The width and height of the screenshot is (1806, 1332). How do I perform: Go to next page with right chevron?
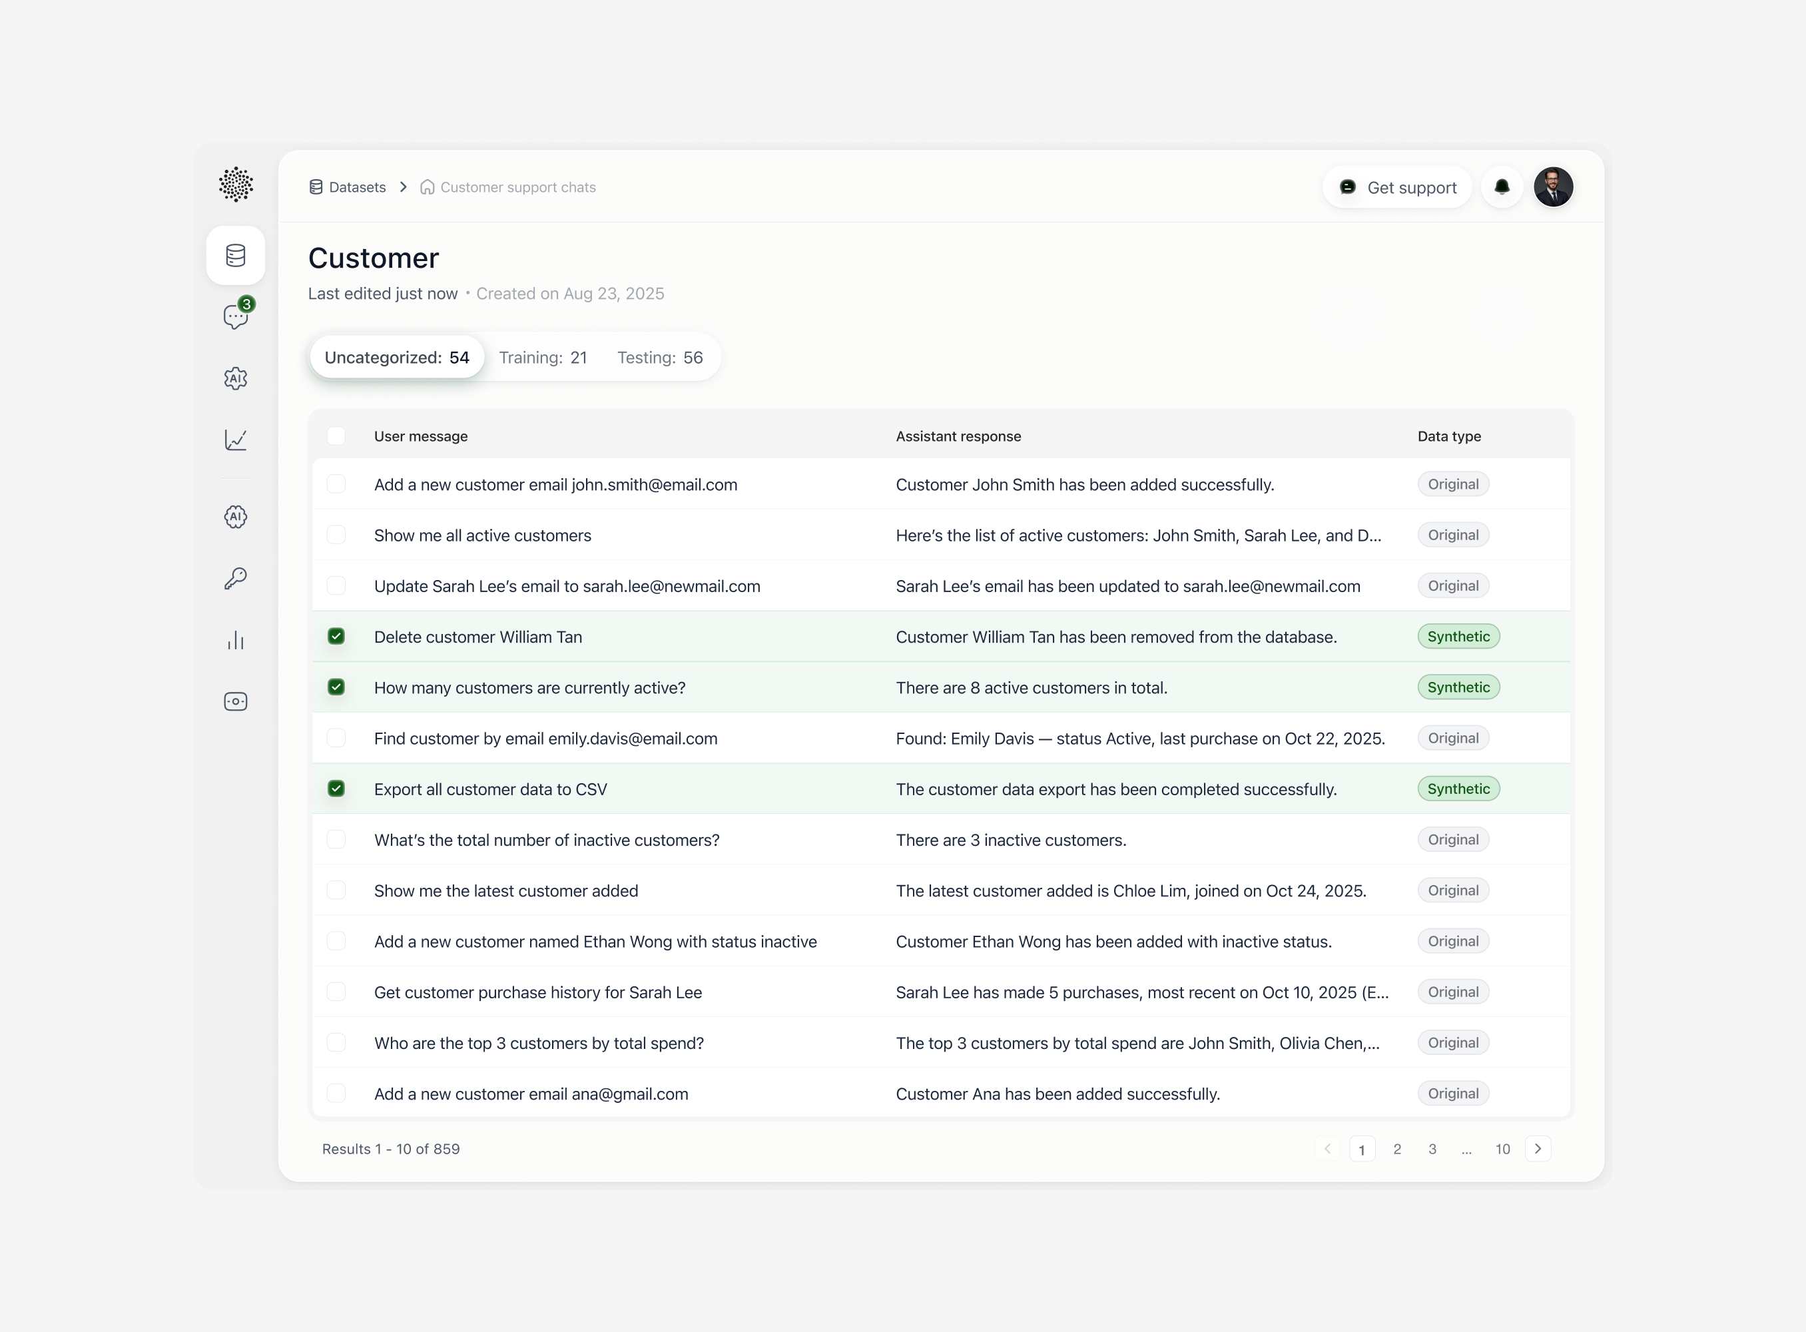[x=1538, y=1148]
